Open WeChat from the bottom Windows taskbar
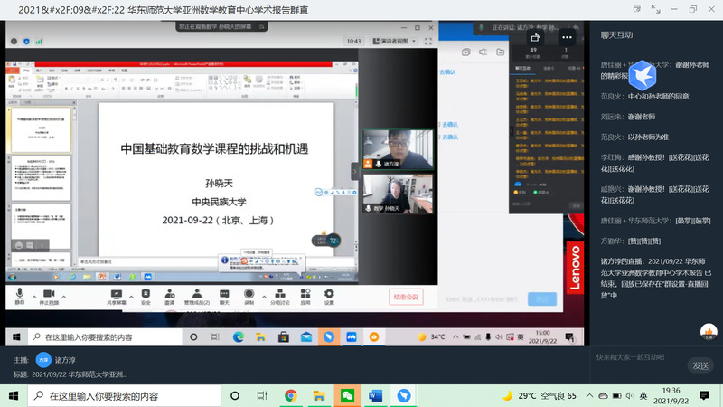 [x=347, y=395]
